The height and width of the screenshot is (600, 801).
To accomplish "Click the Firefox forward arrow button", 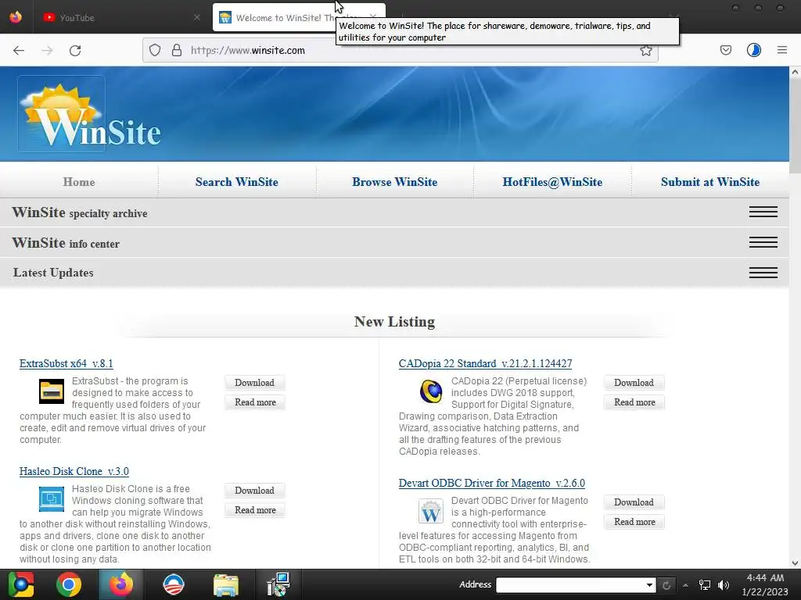I will pyautogui.click(x=47, y=50).
